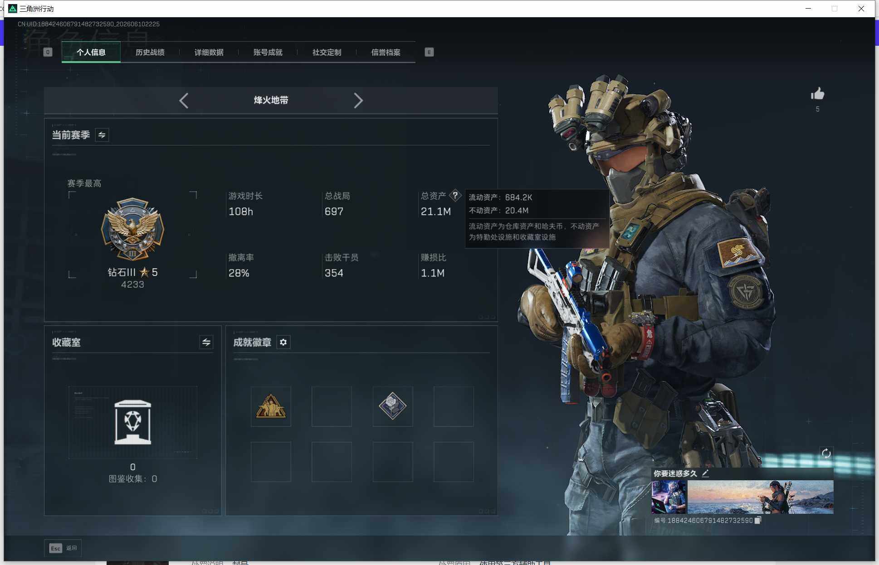This screenshot has width=879, height=565.
Task: Click the 击败干员 value 354
Action: pyautogui.click(x=334, y=273)
